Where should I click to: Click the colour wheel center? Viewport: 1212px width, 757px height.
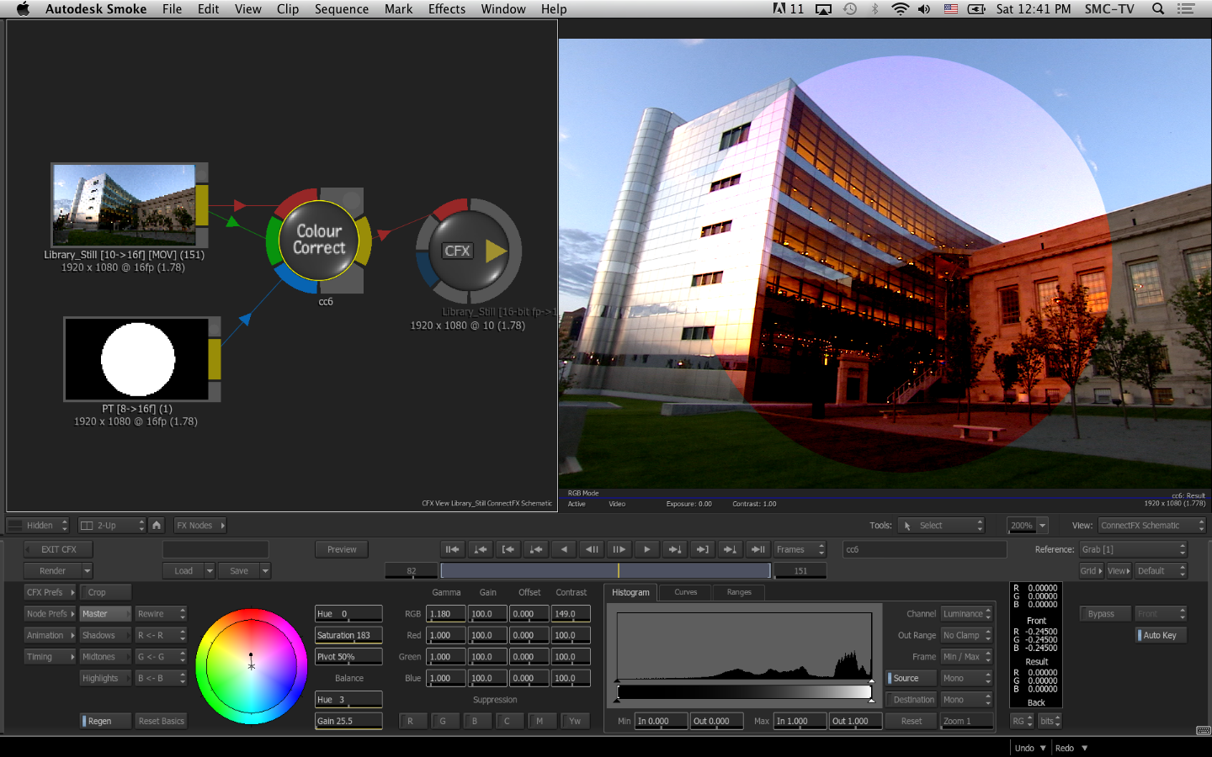pos(251,666)
